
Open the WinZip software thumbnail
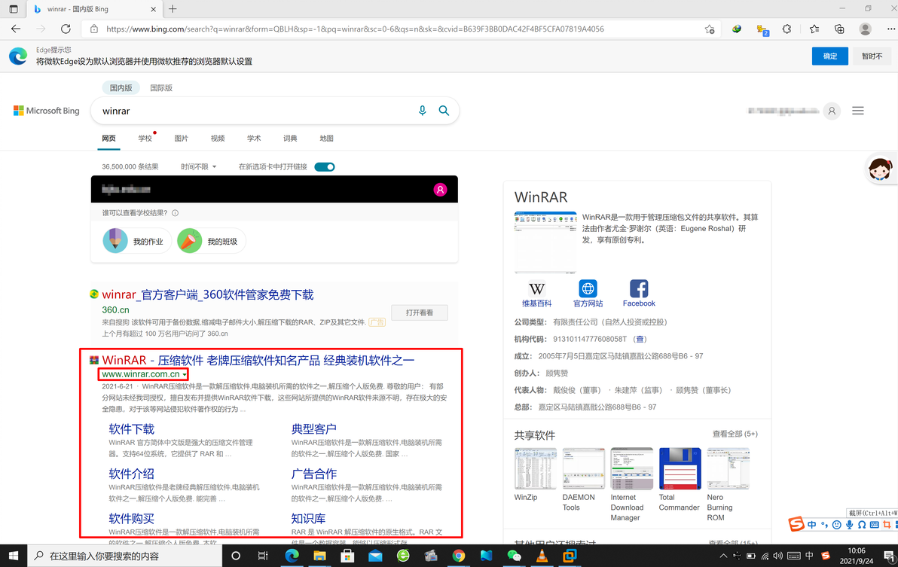coord(535,468)
